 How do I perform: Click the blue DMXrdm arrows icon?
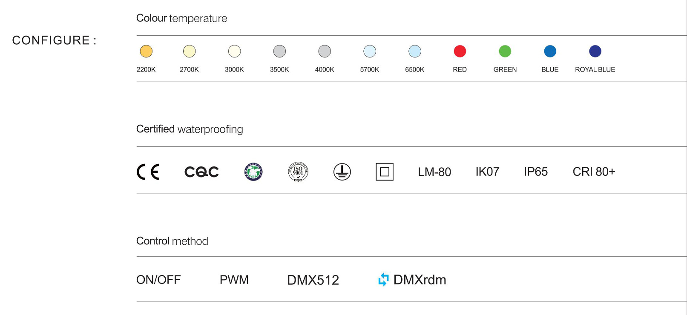coord(384,279)
